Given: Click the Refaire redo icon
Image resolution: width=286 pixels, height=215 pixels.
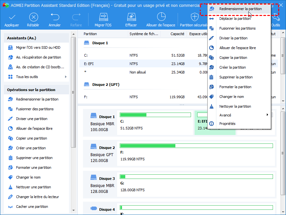Looking at the screenshot, I should pyautogui.click(x=76, y=17).
